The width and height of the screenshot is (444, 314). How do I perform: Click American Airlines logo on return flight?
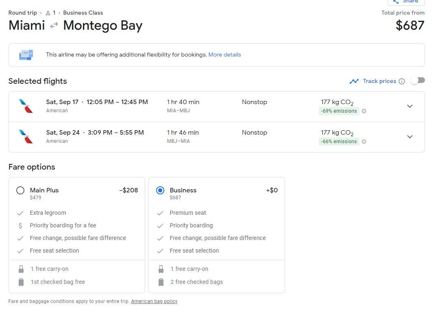pos(26,136)
